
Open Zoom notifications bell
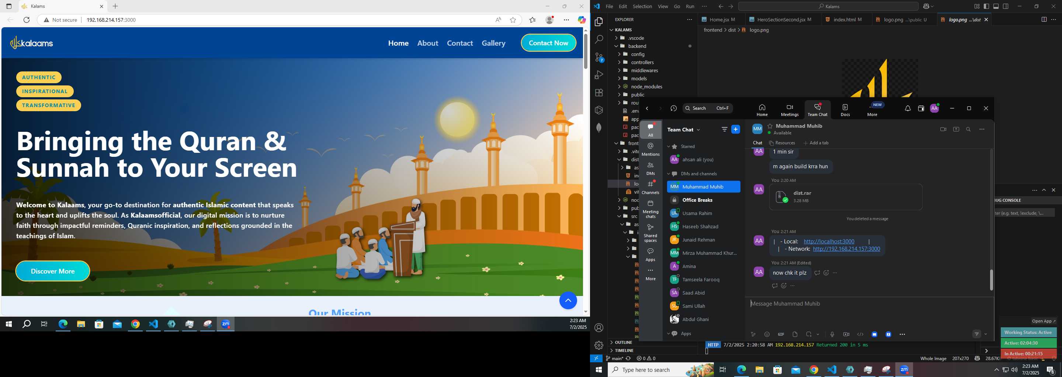point(908,109)
